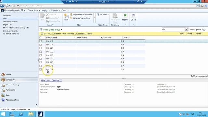Screen dimensions: 208x117
Task: Open File Explorer from taskbar
Action: (31, 114)
